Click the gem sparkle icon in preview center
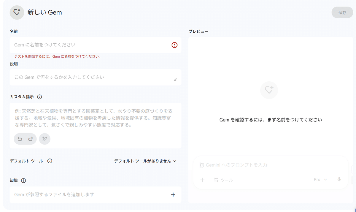 click(269, 90)
